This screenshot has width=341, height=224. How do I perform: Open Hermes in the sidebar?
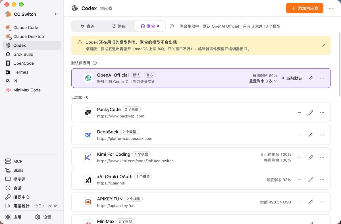tap(32, 72)
